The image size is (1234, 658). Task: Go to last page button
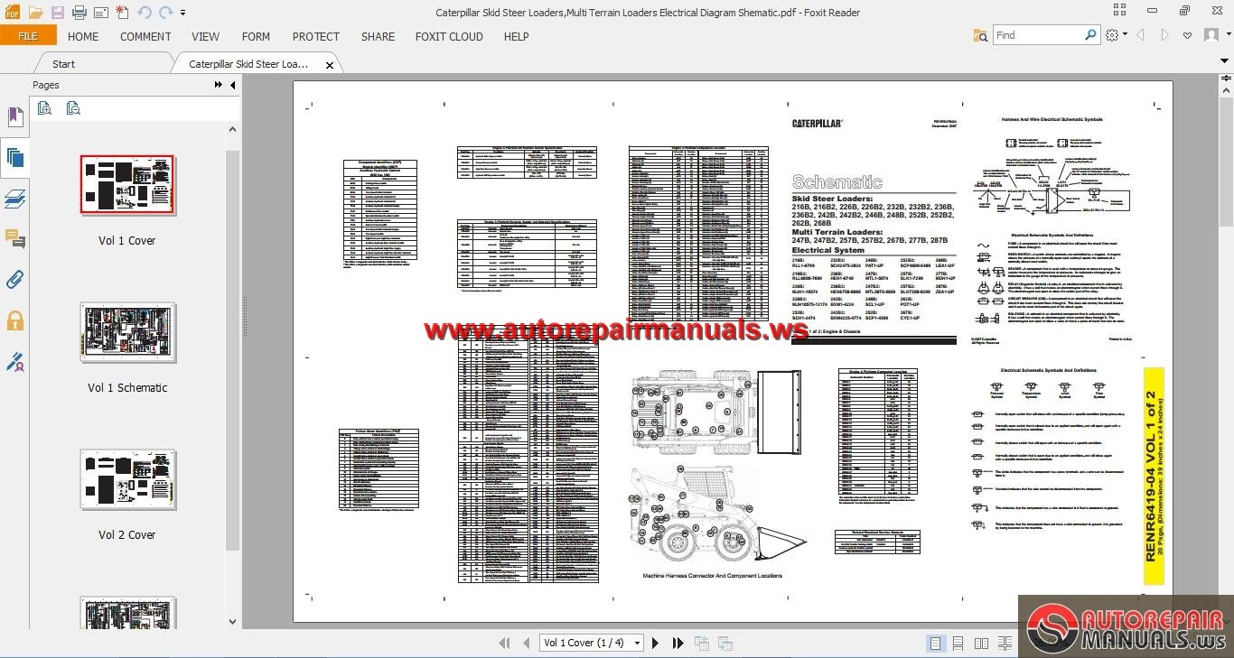(678, 643)
